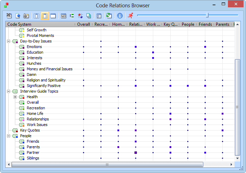Click the code icon beside Work Issues
The image size is (246, 173).
22,125
